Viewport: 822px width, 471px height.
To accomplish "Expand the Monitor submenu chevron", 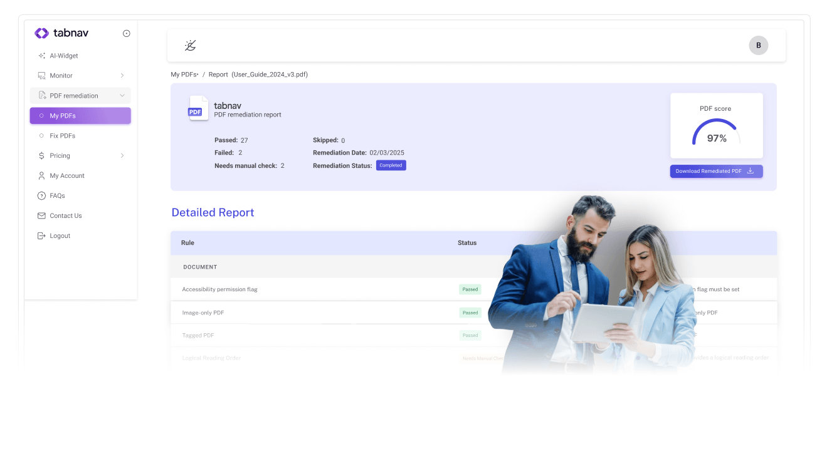I will point(122,76).
